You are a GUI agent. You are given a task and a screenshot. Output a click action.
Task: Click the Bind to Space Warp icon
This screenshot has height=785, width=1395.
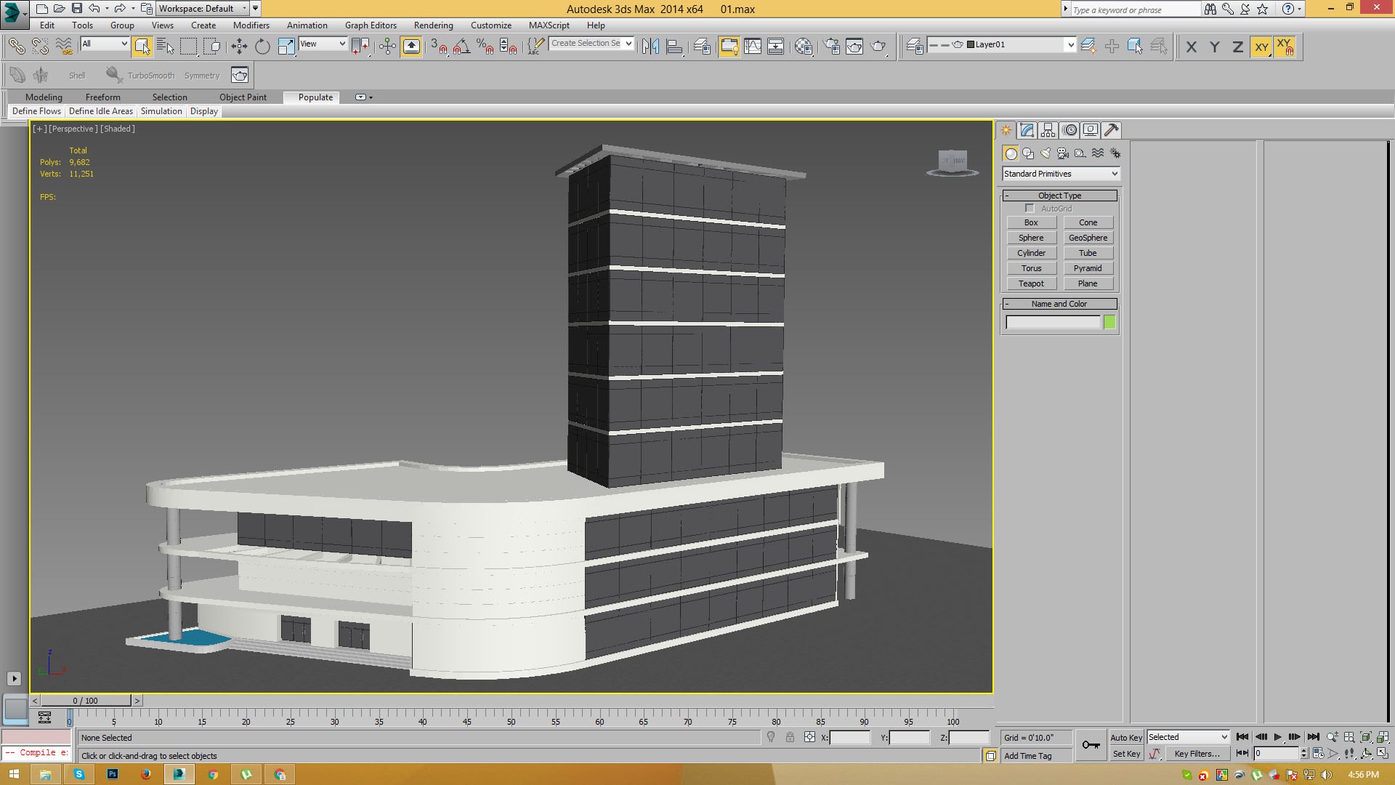click(64, 47)
